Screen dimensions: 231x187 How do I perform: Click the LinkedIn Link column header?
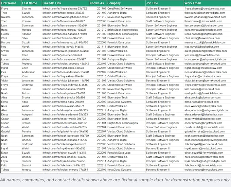[66, 3]
